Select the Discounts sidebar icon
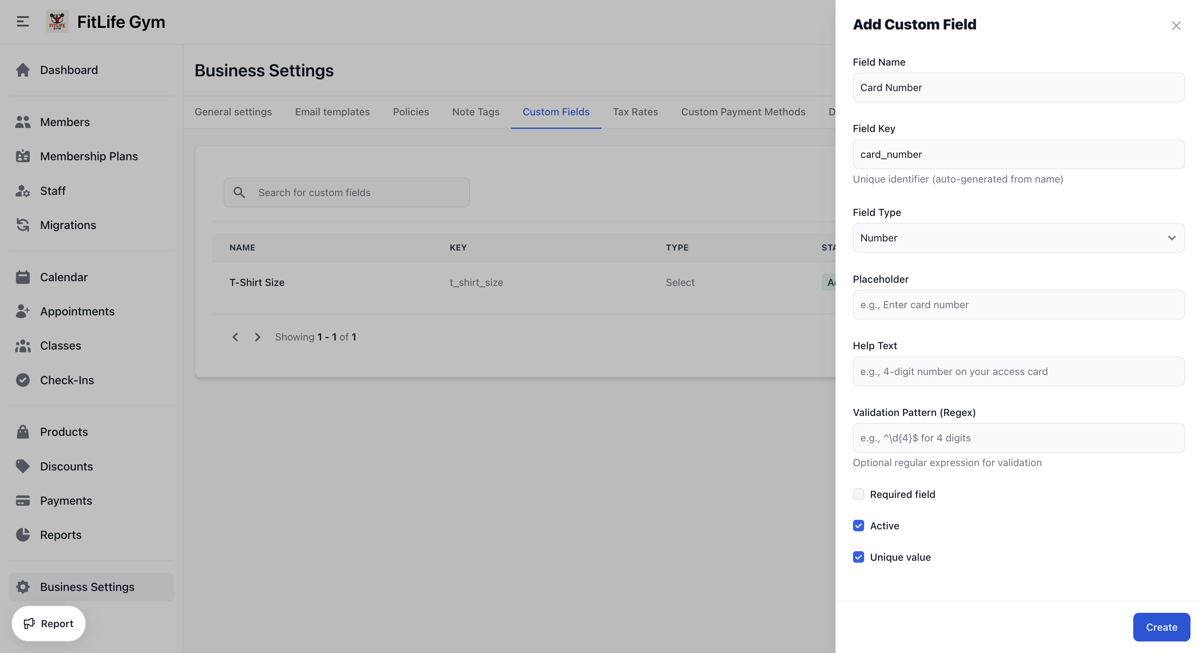Image resolution: width=1202 pixels, height=653 pixels. click(x=22, y=466)
